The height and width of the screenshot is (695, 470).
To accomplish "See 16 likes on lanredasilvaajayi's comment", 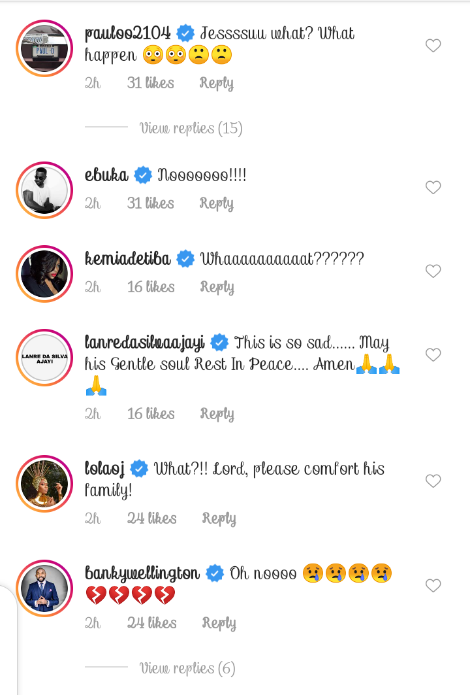I will (150, 414).
